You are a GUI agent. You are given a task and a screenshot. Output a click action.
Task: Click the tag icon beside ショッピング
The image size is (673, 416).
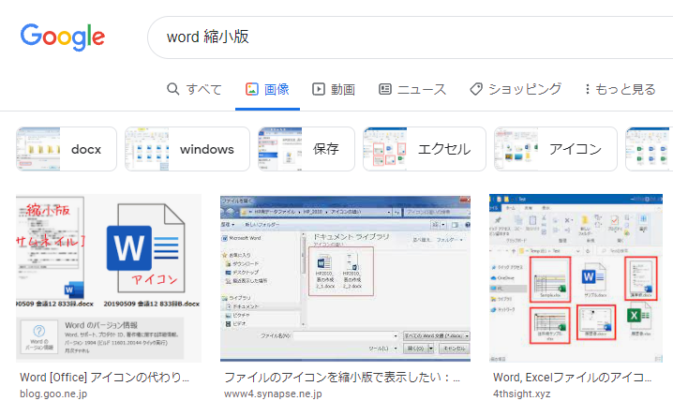476,89
